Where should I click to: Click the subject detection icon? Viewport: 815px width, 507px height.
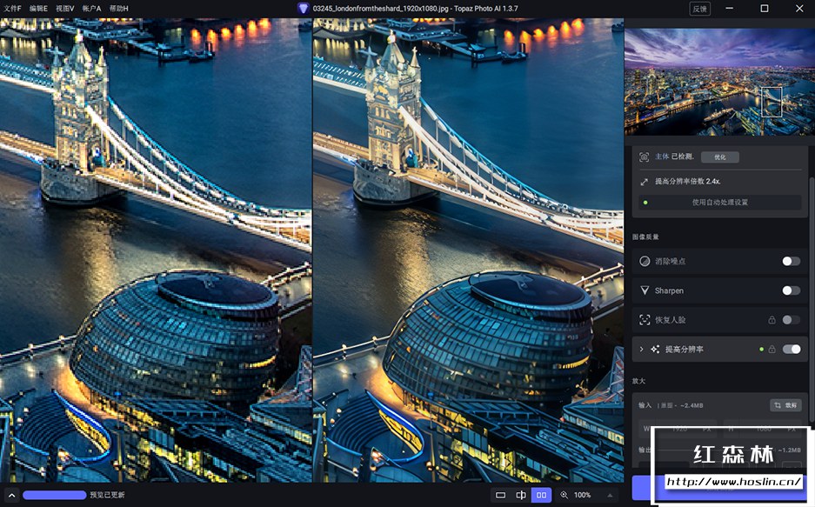(x=644, y=157)
